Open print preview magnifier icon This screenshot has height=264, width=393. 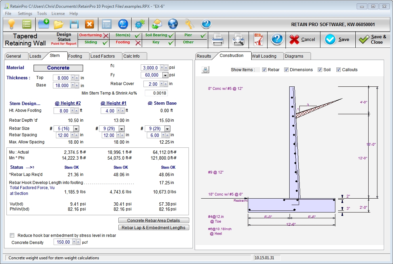click(x=238, y=40)
